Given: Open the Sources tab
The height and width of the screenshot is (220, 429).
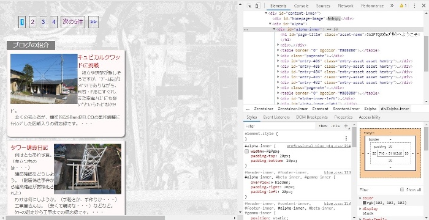Looking at the screenshot, I should (x=323, y=5).
